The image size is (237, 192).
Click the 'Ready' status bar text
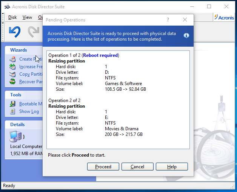click(x=9, y=186)
